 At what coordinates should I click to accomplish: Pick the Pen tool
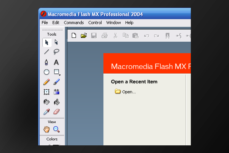click(x=47, y=62)
